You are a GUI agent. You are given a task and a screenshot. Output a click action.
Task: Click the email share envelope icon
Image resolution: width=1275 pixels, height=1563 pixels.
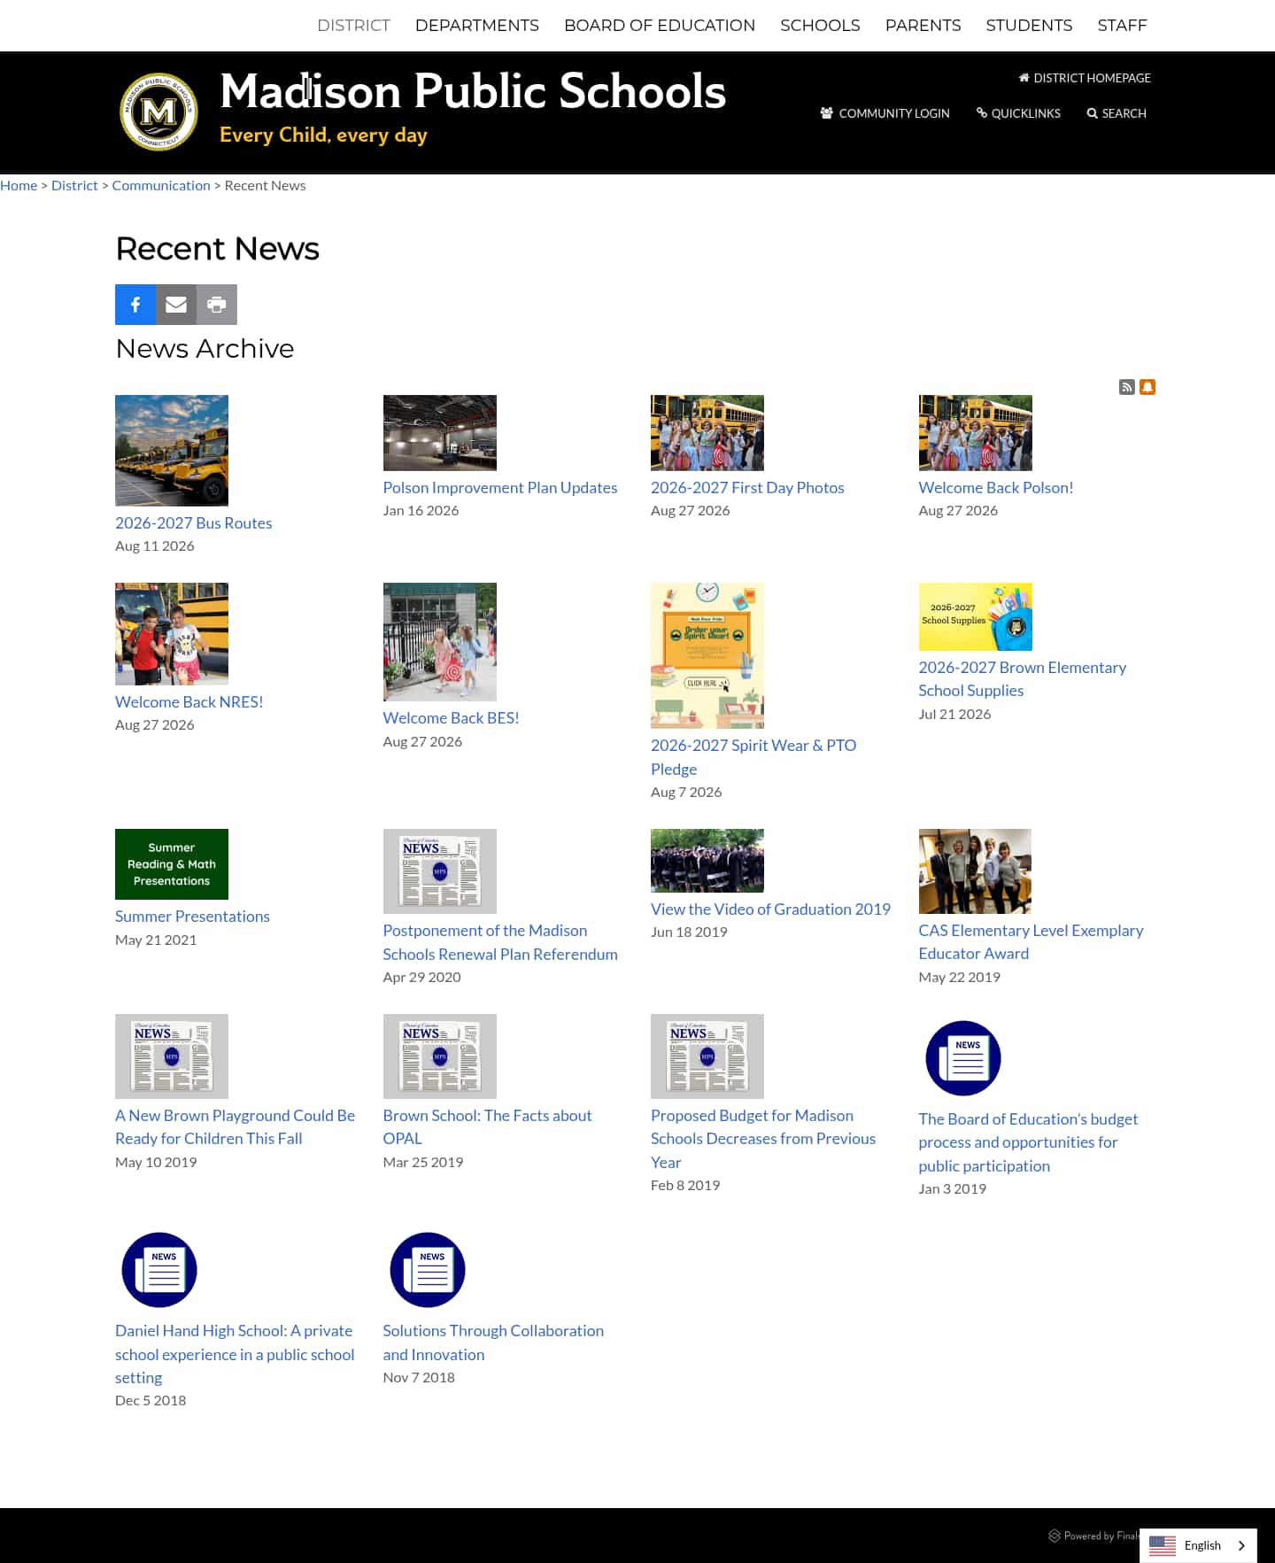176,305
